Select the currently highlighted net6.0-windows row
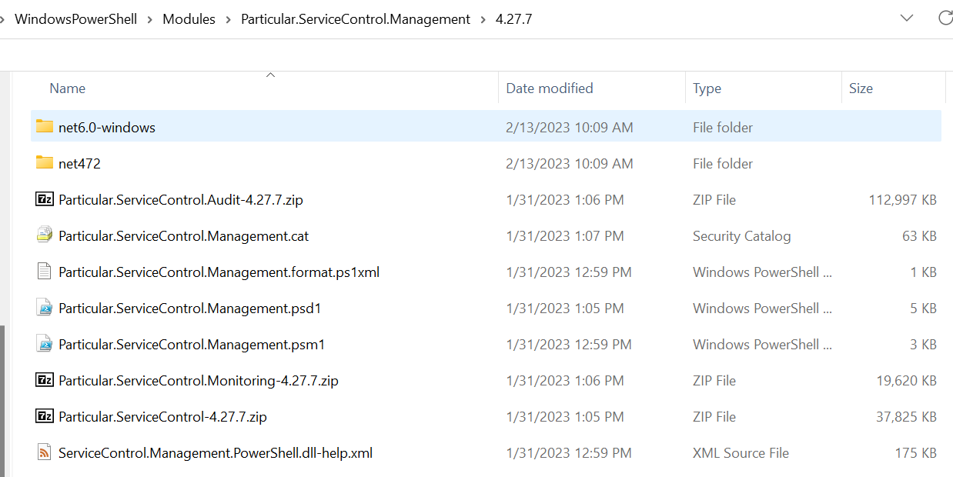This screenshot has width=953, height=477. click(x=107, y=126)
